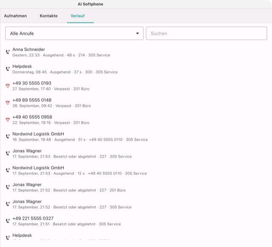Click call icon of the bottom Helpdesk entry

8,238
